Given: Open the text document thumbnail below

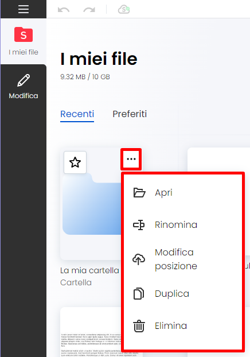Looking at the screenshot, I should (x=91, y=332).
